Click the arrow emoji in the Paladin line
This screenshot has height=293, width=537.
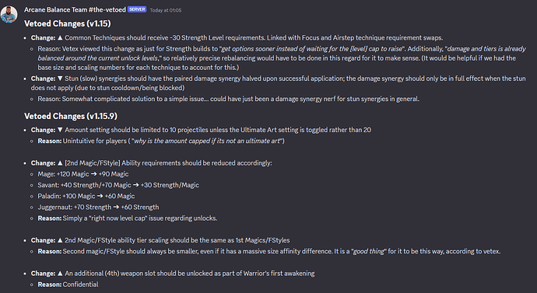(x=100, y=196)
